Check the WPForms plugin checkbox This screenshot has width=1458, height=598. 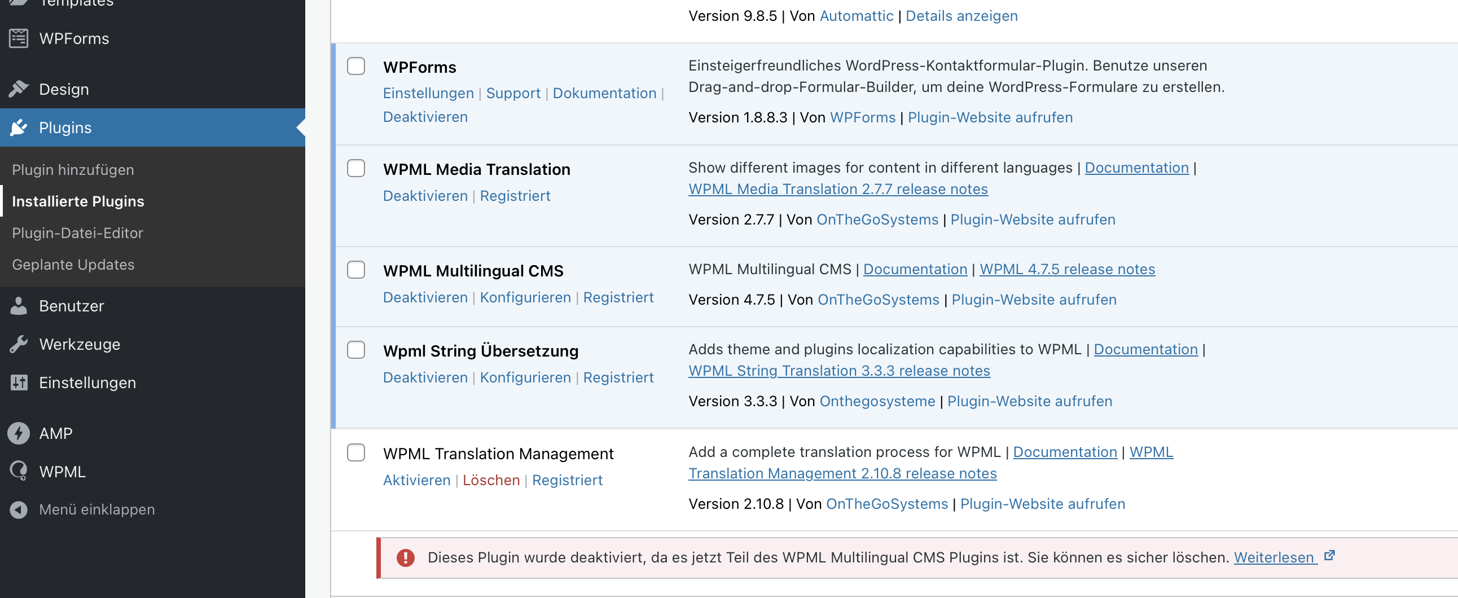(x=356, y=66)
